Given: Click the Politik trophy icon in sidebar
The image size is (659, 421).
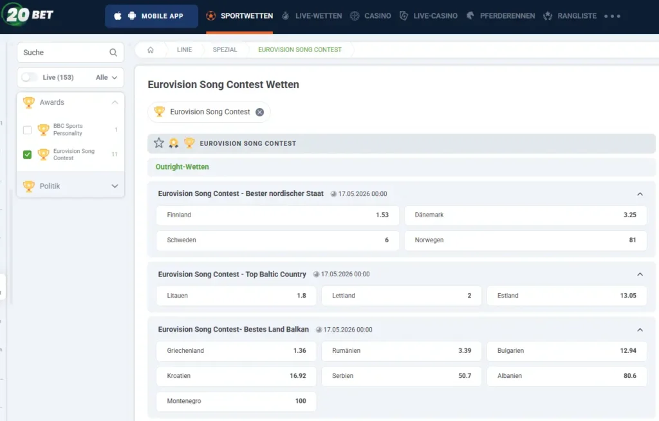Looking at the screenshot, I should [x=28, y=186].
